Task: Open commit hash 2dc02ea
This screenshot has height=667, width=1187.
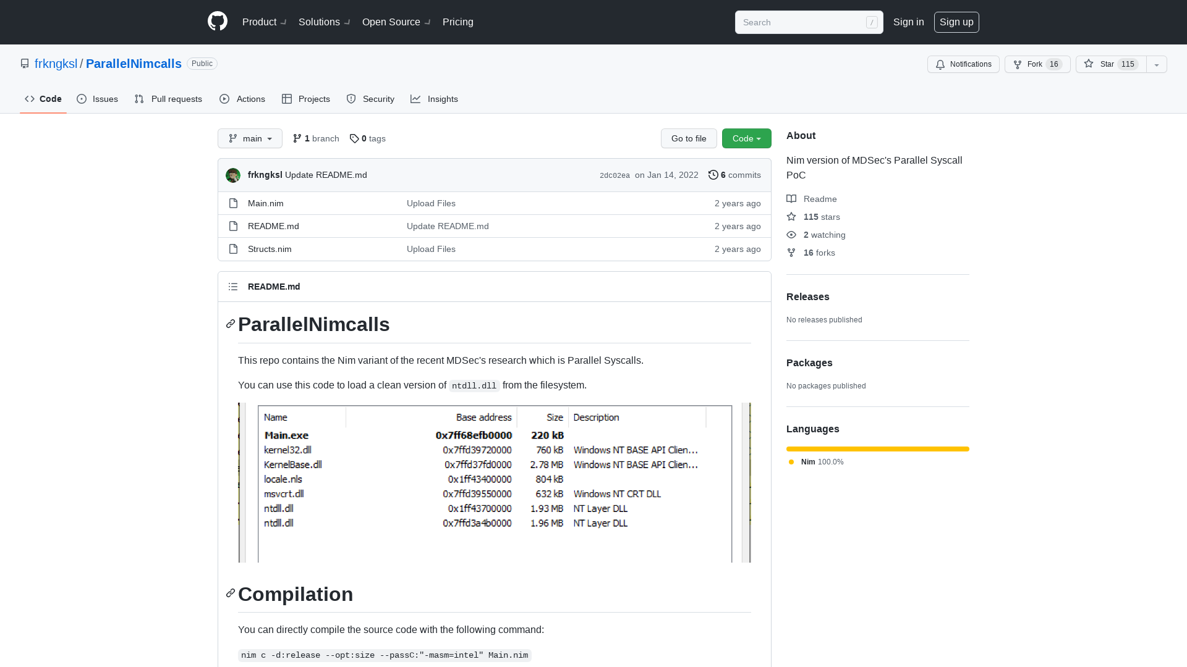Action: (615, 175)
